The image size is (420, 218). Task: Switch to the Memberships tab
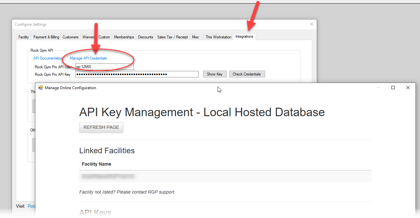(124, 37)
